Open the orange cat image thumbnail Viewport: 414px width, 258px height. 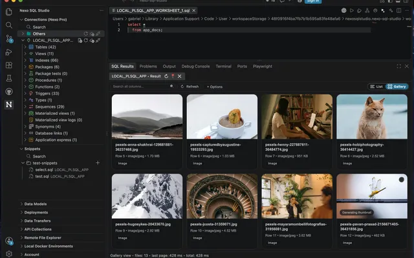pos(372,116)
